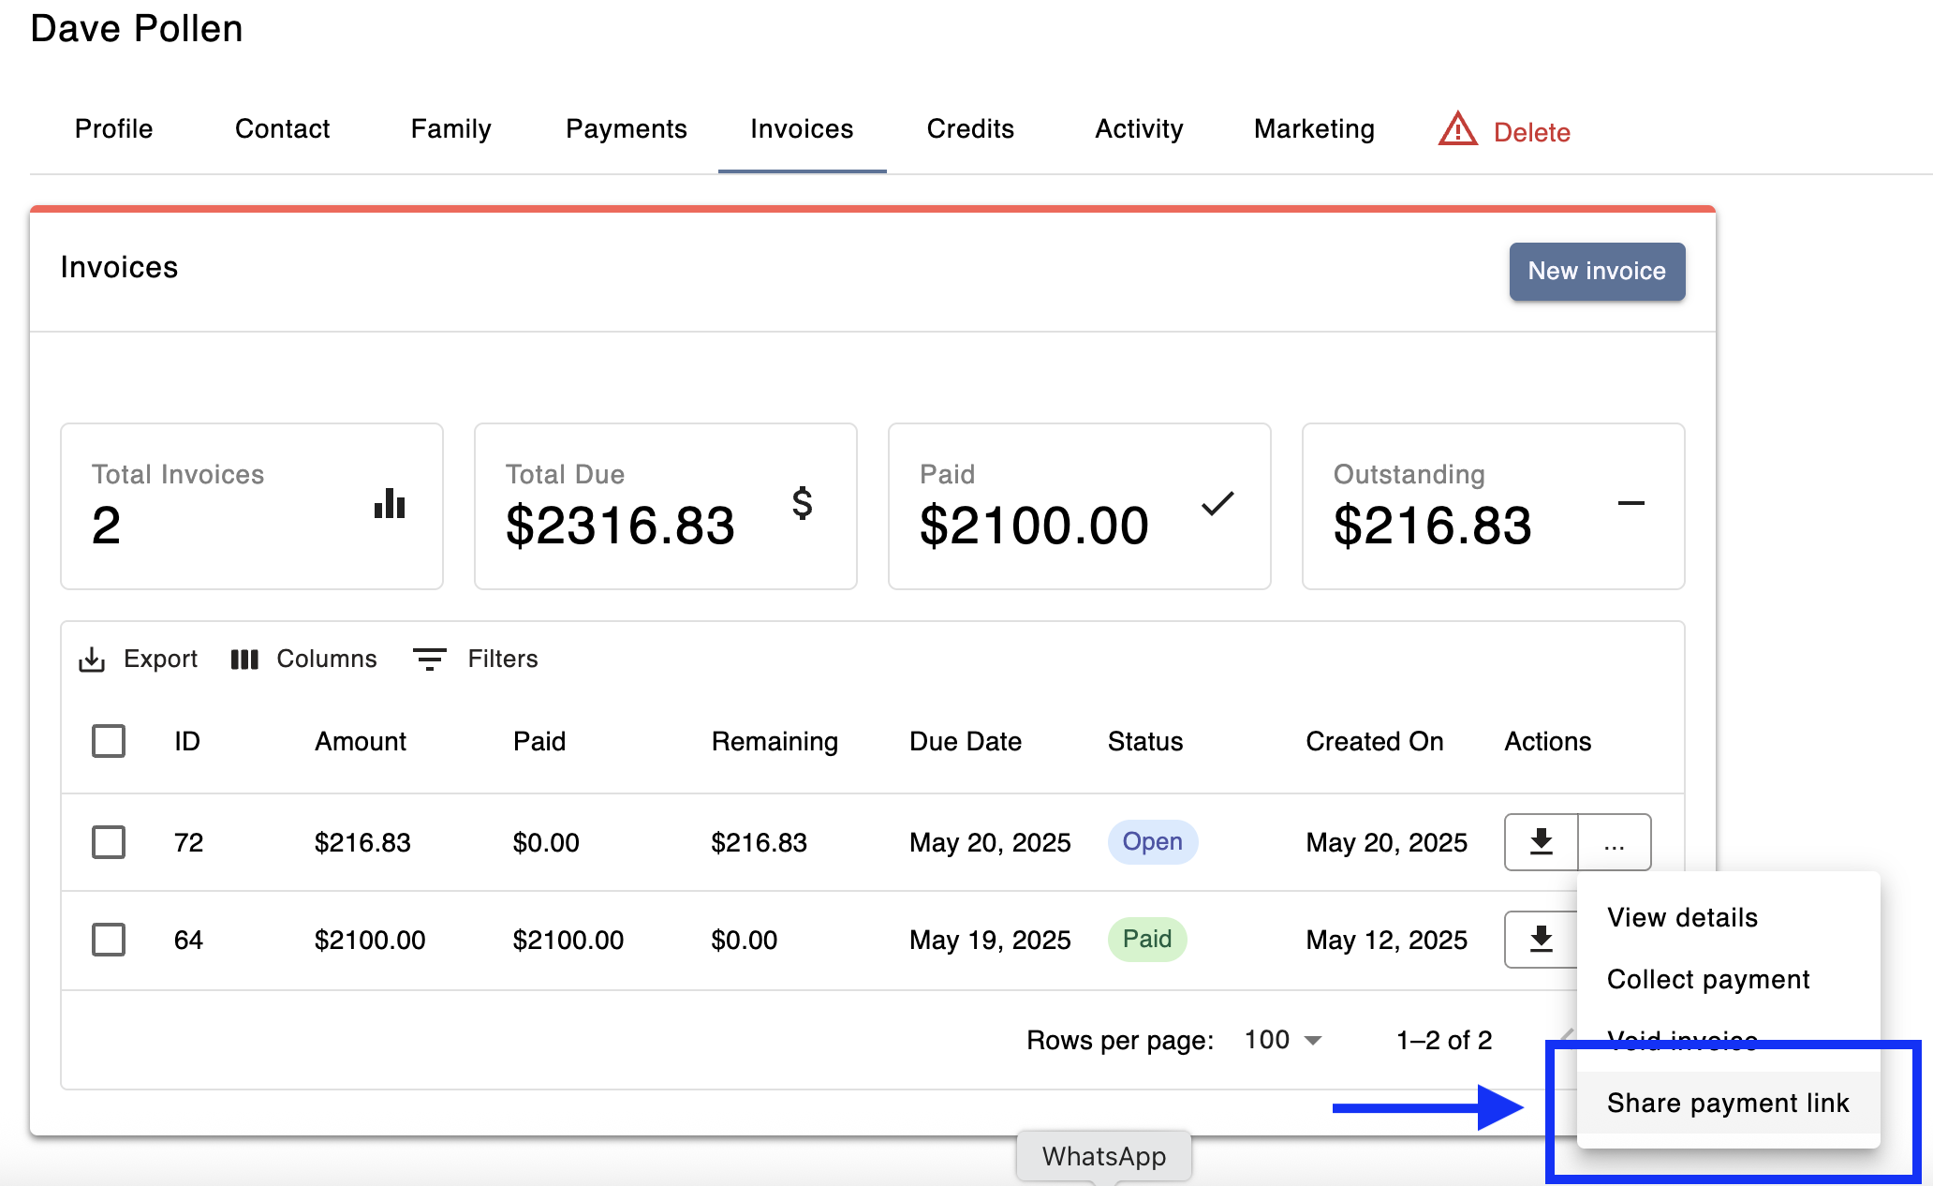Switch to the Payments tab

click(x=626, y=129)
